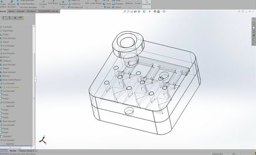Open the Evaluate tab

20,11
